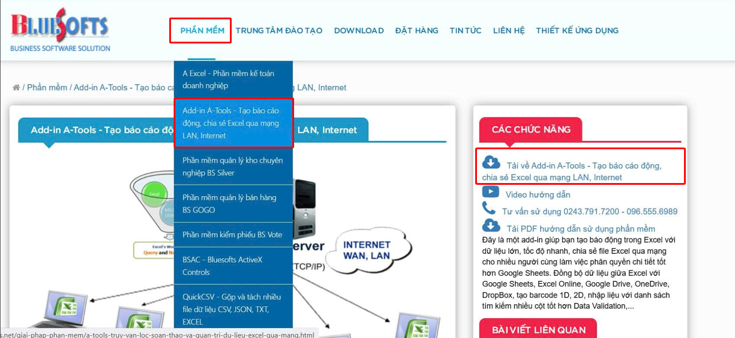The image size is (735, 338).
Task: Click cloud download icon for Add-in A-Tools
Action: pos(491,162)
